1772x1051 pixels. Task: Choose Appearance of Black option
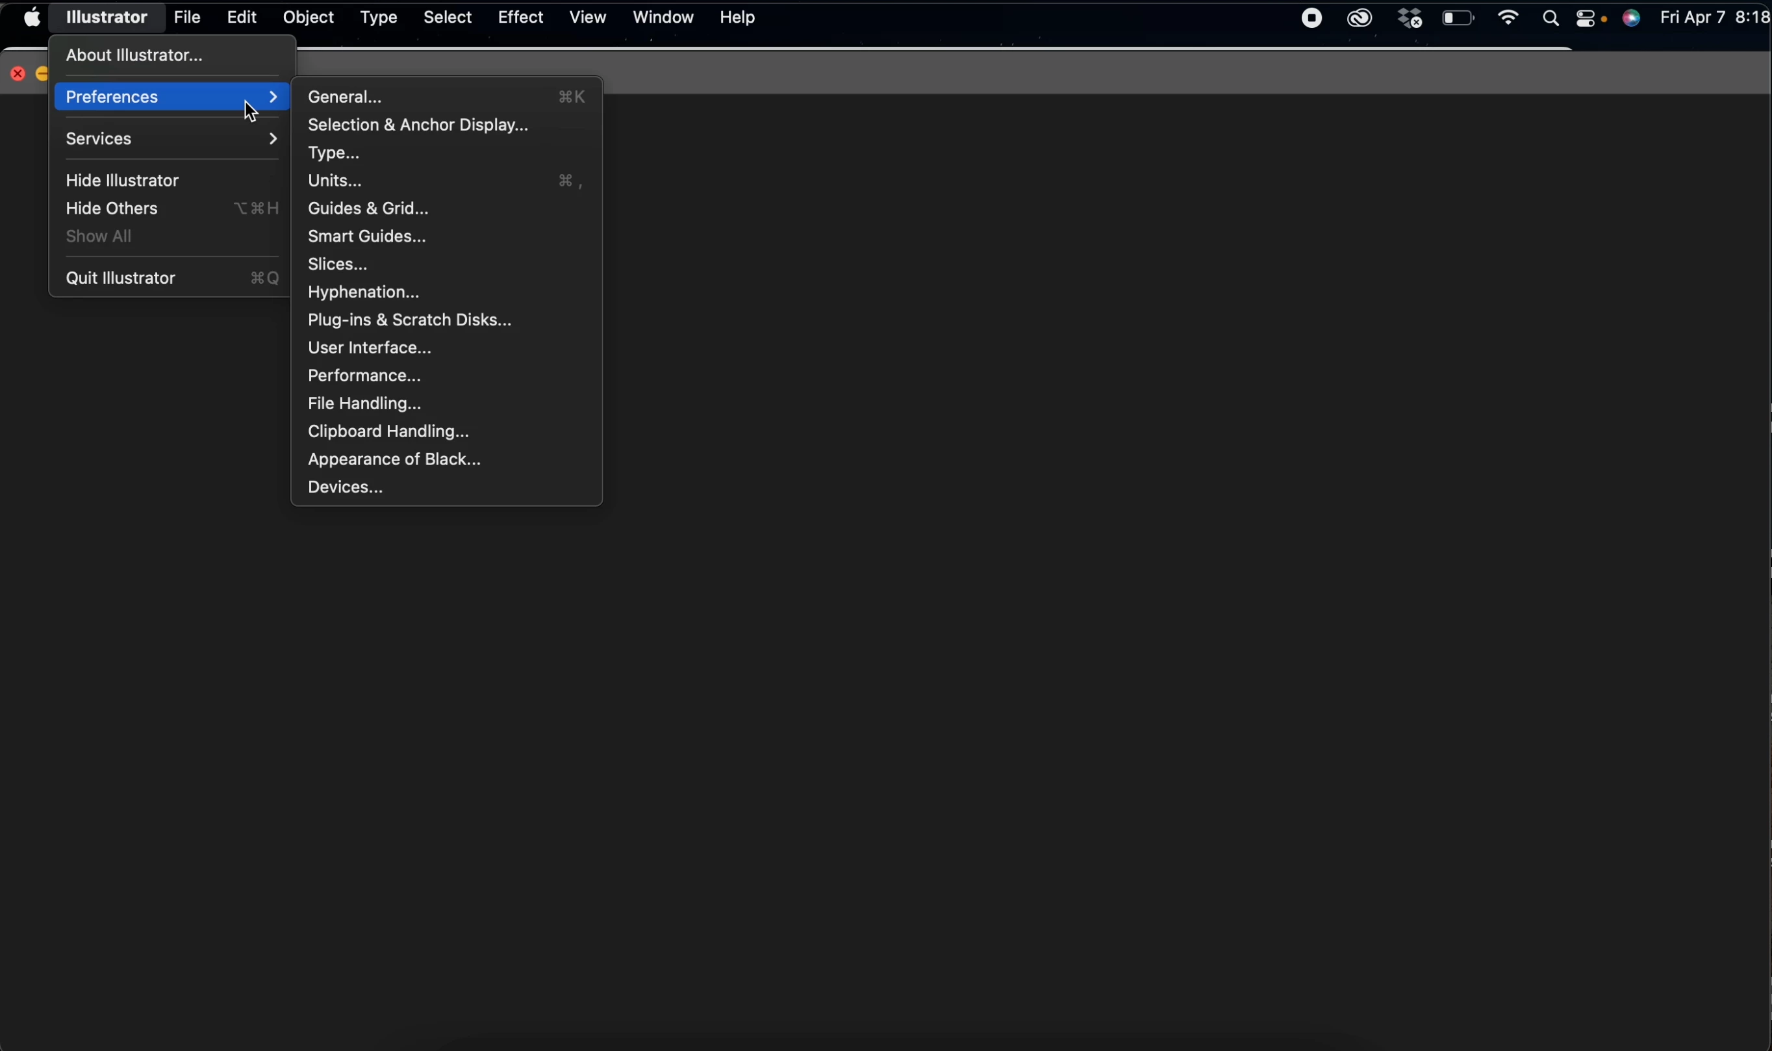(394, 460)
